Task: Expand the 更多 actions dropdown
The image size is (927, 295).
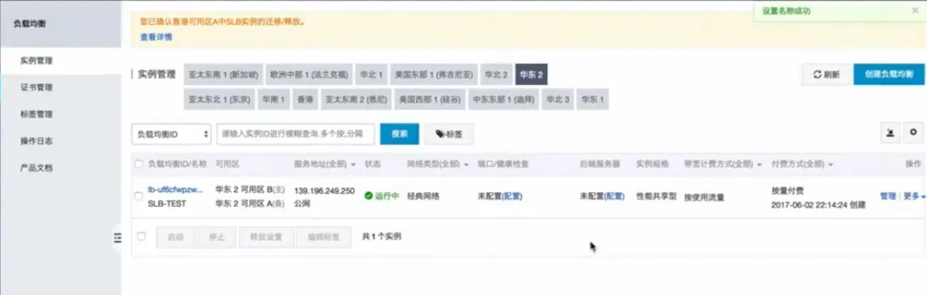Action: click(x=914, y=196)
